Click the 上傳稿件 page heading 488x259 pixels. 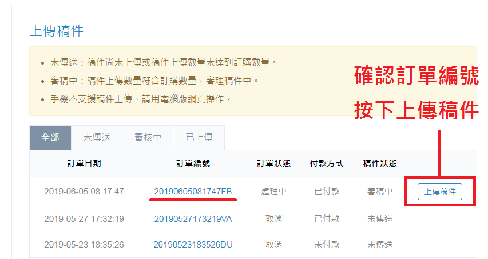(56, 31)
